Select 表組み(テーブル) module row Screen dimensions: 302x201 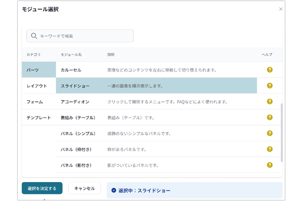coord(156,118)
